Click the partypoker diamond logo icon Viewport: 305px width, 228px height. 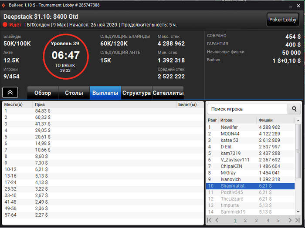click(x=3, y=5)
